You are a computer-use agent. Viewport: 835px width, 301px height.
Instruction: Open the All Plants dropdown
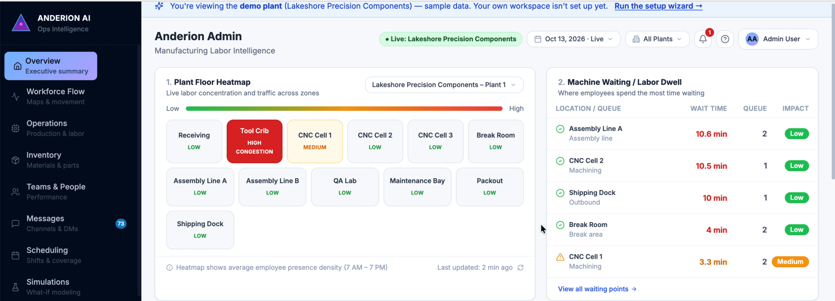[657, 39]
